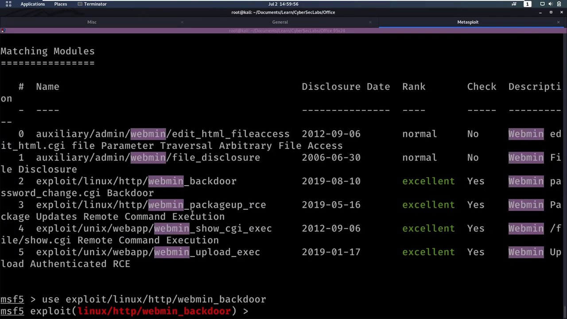Click the 'Rank' column header
Image resolution: width=567 pixels, height=319 pixels.
click(x=414, y=87)
